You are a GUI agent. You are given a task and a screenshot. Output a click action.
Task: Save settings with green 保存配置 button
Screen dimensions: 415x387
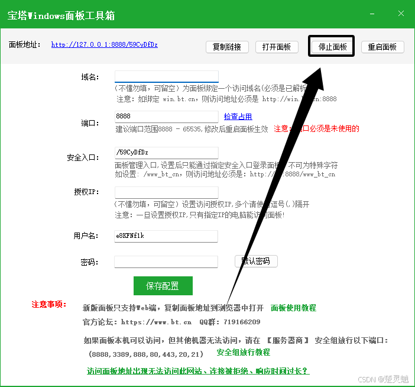[x=163, y=286]
